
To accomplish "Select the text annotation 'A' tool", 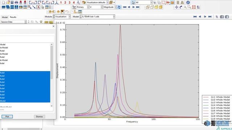I will pyautogui.click(x=38, y=7).
